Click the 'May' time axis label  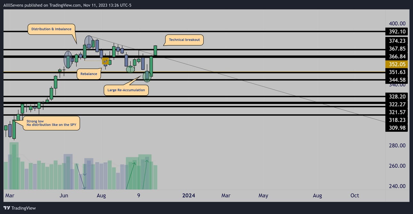(x=263, y=196)
